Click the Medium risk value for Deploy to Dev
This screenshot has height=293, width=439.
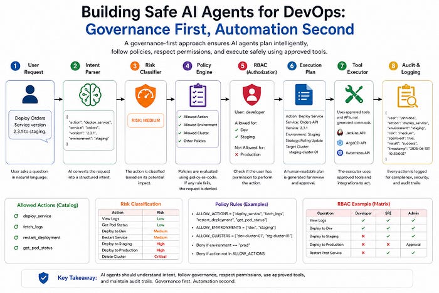(x=161, y=231)
